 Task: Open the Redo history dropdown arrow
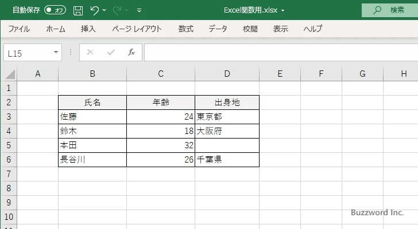click(127, 10)
